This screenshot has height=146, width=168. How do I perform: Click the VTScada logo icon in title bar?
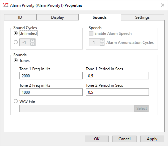(x=6, y=5)
